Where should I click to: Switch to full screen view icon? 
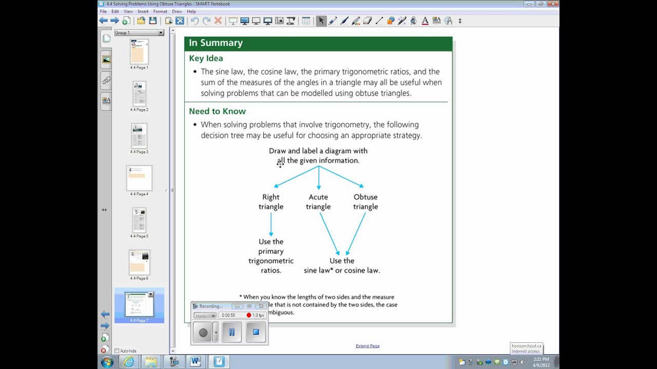click(245, 20)
